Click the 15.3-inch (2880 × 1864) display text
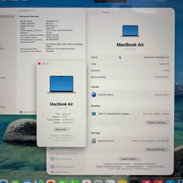 tap(156, 114)
